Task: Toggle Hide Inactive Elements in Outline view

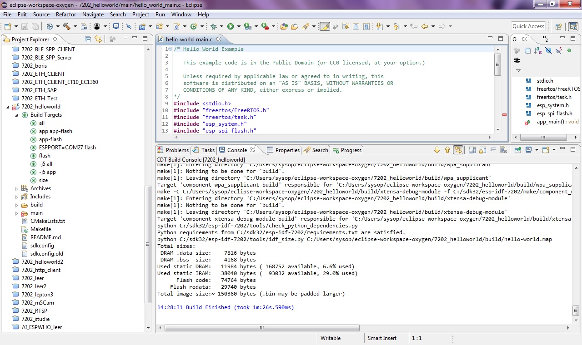Action: click(x=517, y=60)
